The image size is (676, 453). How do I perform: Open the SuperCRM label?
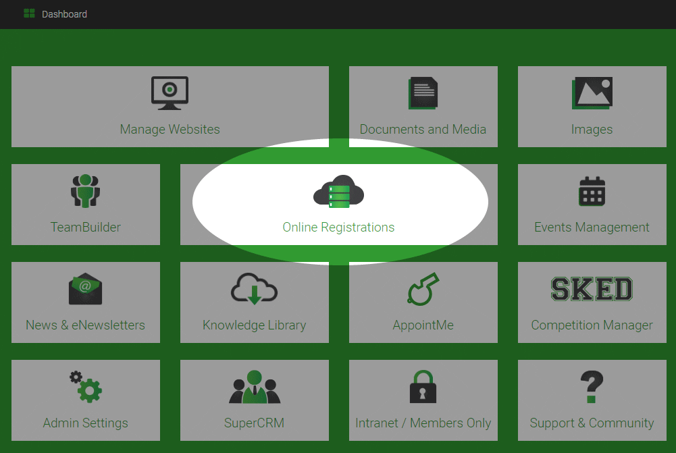click(x=255, y=423)
